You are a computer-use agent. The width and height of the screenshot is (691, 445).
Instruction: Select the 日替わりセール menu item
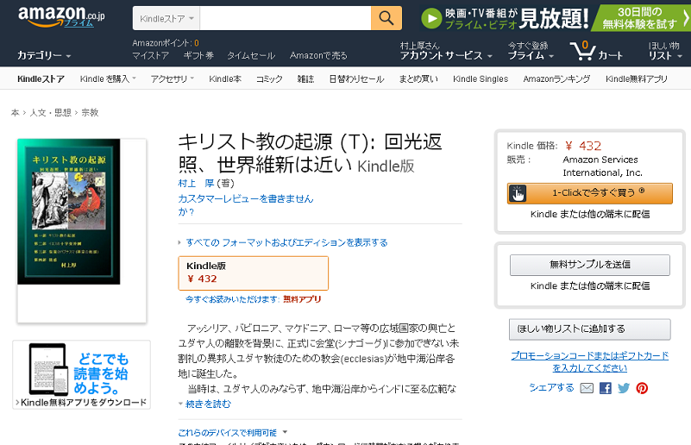[355, 78]
